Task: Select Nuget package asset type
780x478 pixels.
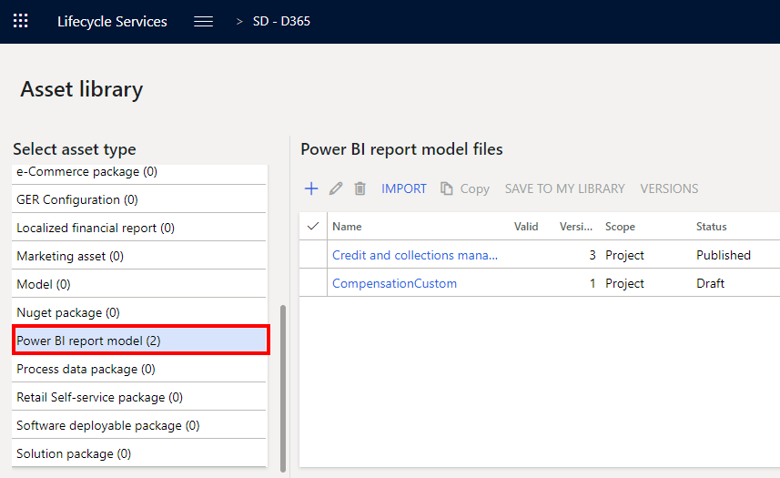Action: (139, 312)
